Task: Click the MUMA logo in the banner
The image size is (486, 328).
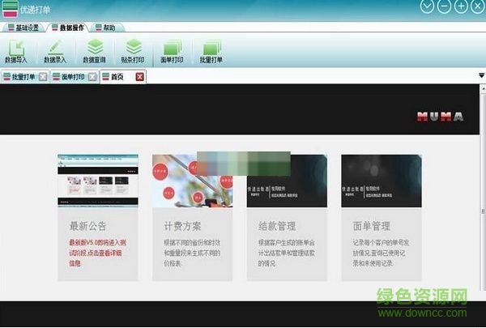Action: [440, 117]
